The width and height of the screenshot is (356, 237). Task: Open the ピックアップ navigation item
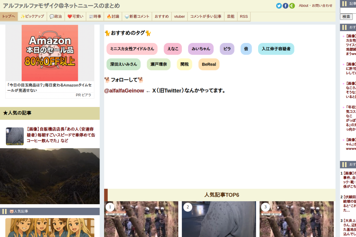pyautogui.click(x=32, y=17)
